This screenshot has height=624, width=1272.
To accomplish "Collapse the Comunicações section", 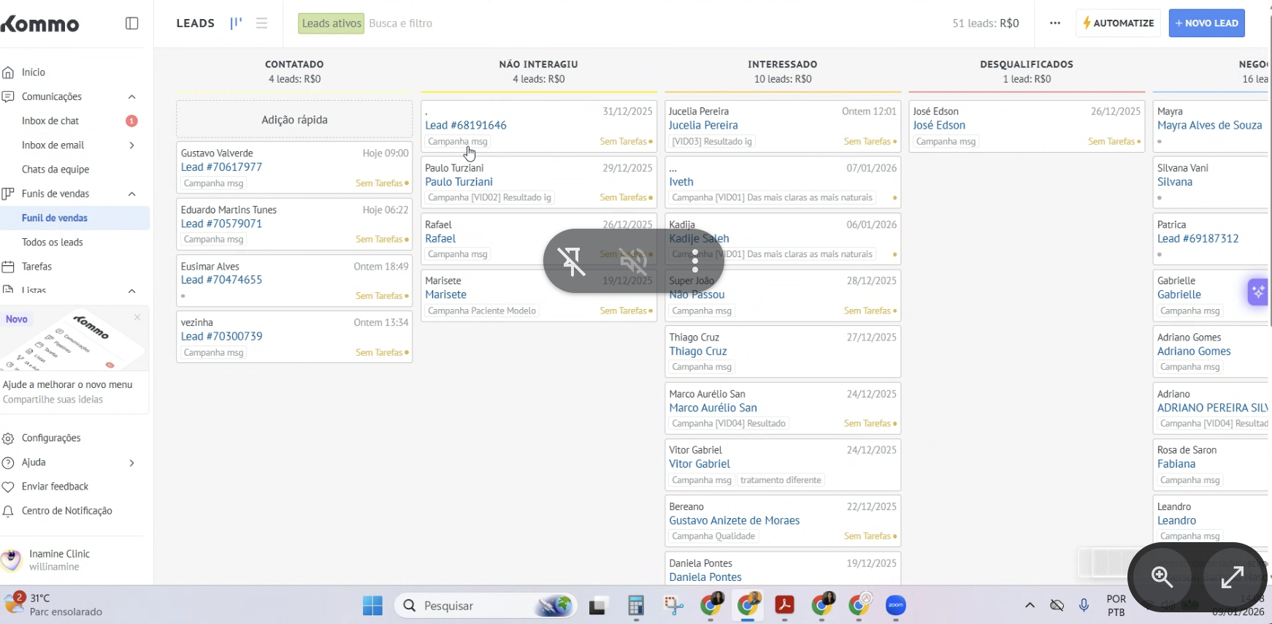I will click(x=132, y=97).
